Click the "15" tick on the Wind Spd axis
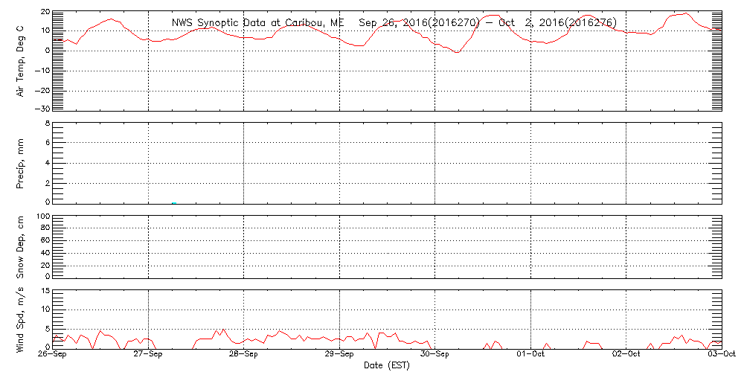Image resolution: width=744 pixels, height=372 pixels. coord(45,291)
